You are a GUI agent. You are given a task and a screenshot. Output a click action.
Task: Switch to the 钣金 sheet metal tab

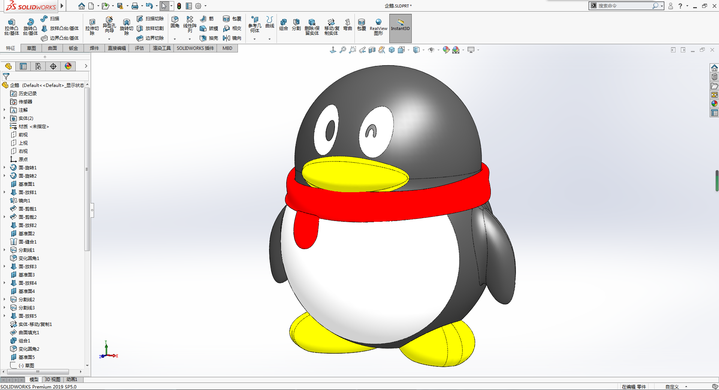pos(73,48)
